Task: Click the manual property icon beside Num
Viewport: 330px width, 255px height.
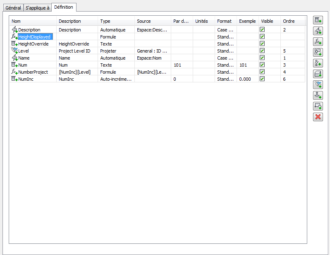Action: (14, 65)
